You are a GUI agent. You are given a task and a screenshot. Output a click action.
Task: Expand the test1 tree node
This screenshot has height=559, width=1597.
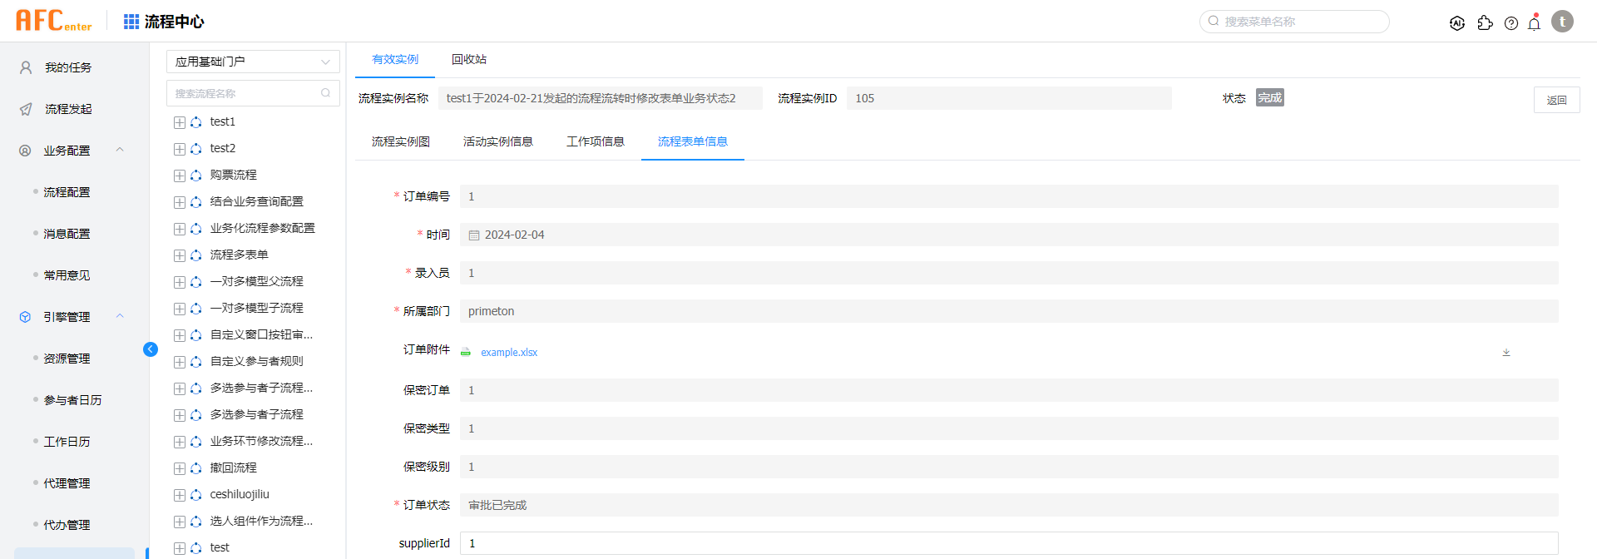pyautogui.click(x=180, y=122)
